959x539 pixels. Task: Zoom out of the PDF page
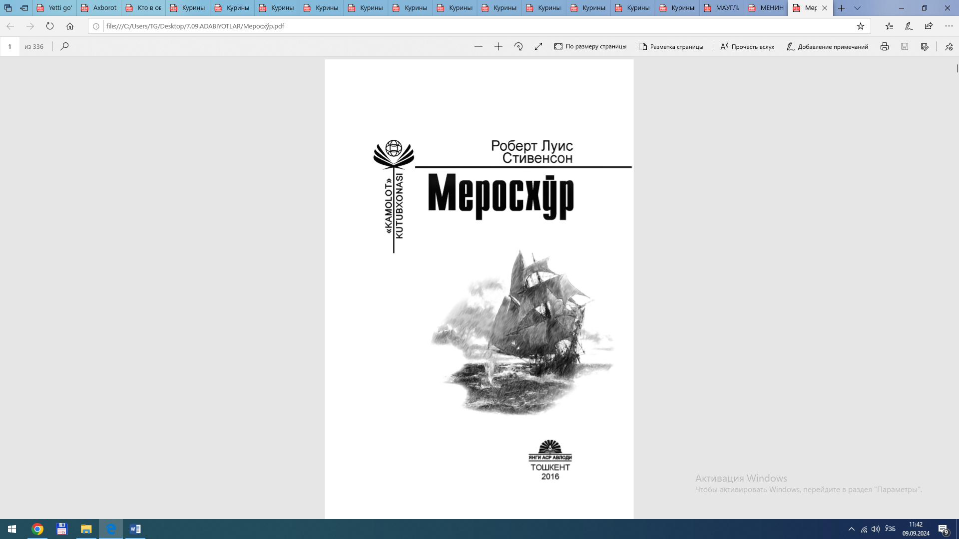click(x=479, y=46)
